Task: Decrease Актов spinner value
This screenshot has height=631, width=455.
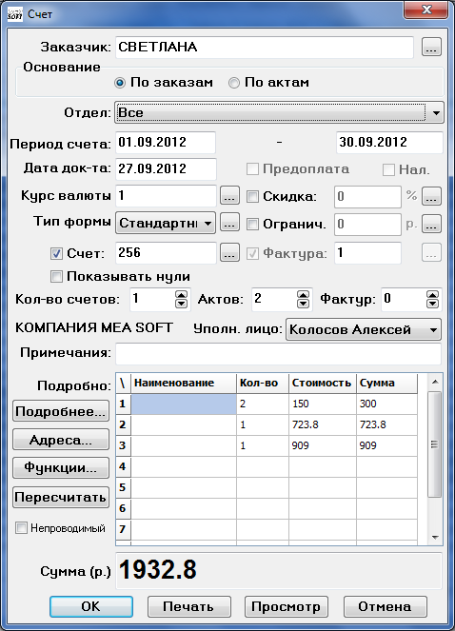Action: pos(303,304)
